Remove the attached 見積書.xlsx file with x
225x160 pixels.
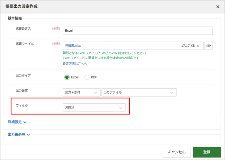point(198,46)
